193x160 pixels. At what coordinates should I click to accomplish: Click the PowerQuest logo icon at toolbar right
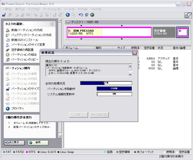(x=188, y=15)
